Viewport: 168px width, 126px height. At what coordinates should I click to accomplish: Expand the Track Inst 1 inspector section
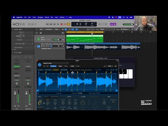click(13, 52)
